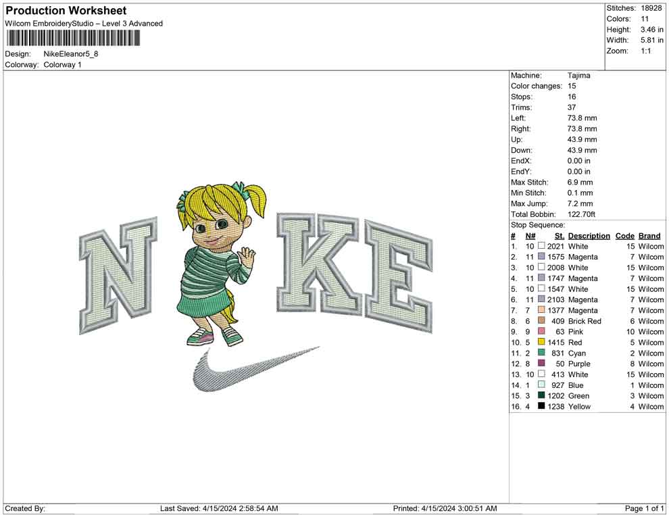Click the Colorway 1 value
Screen dimensions: 669x515
pos(62,65)
